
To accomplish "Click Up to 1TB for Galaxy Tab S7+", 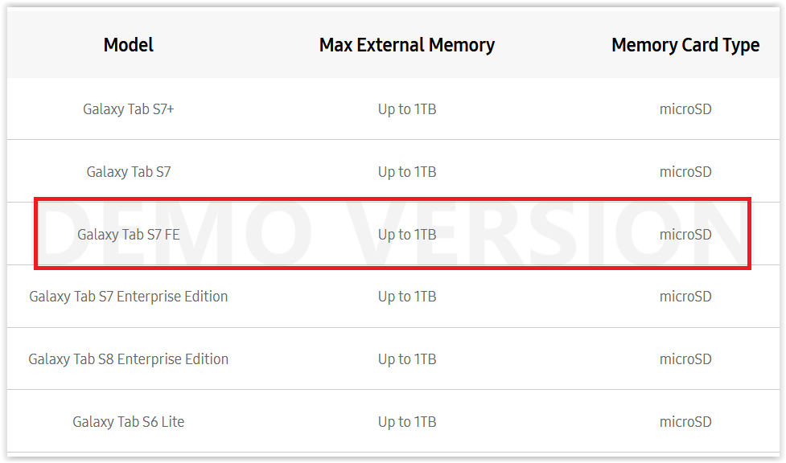I will [x=407, y=109].
